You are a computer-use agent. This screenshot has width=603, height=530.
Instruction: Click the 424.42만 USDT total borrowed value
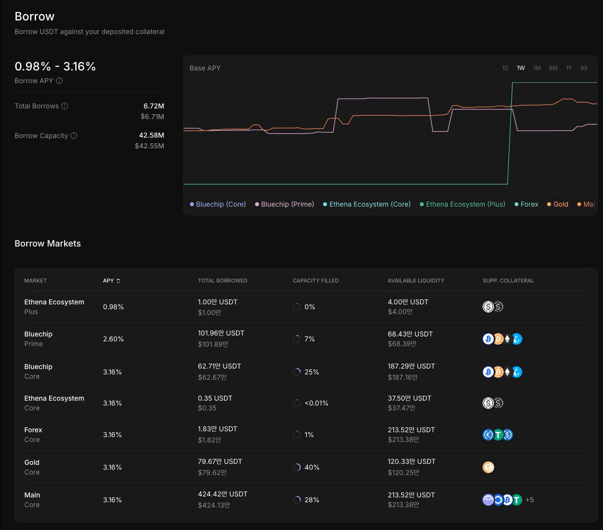223,494
